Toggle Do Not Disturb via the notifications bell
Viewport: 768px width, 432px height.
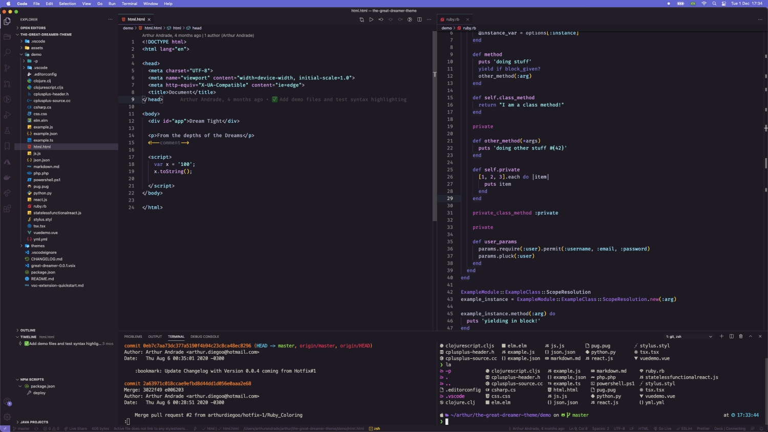[x=762, y=429]
